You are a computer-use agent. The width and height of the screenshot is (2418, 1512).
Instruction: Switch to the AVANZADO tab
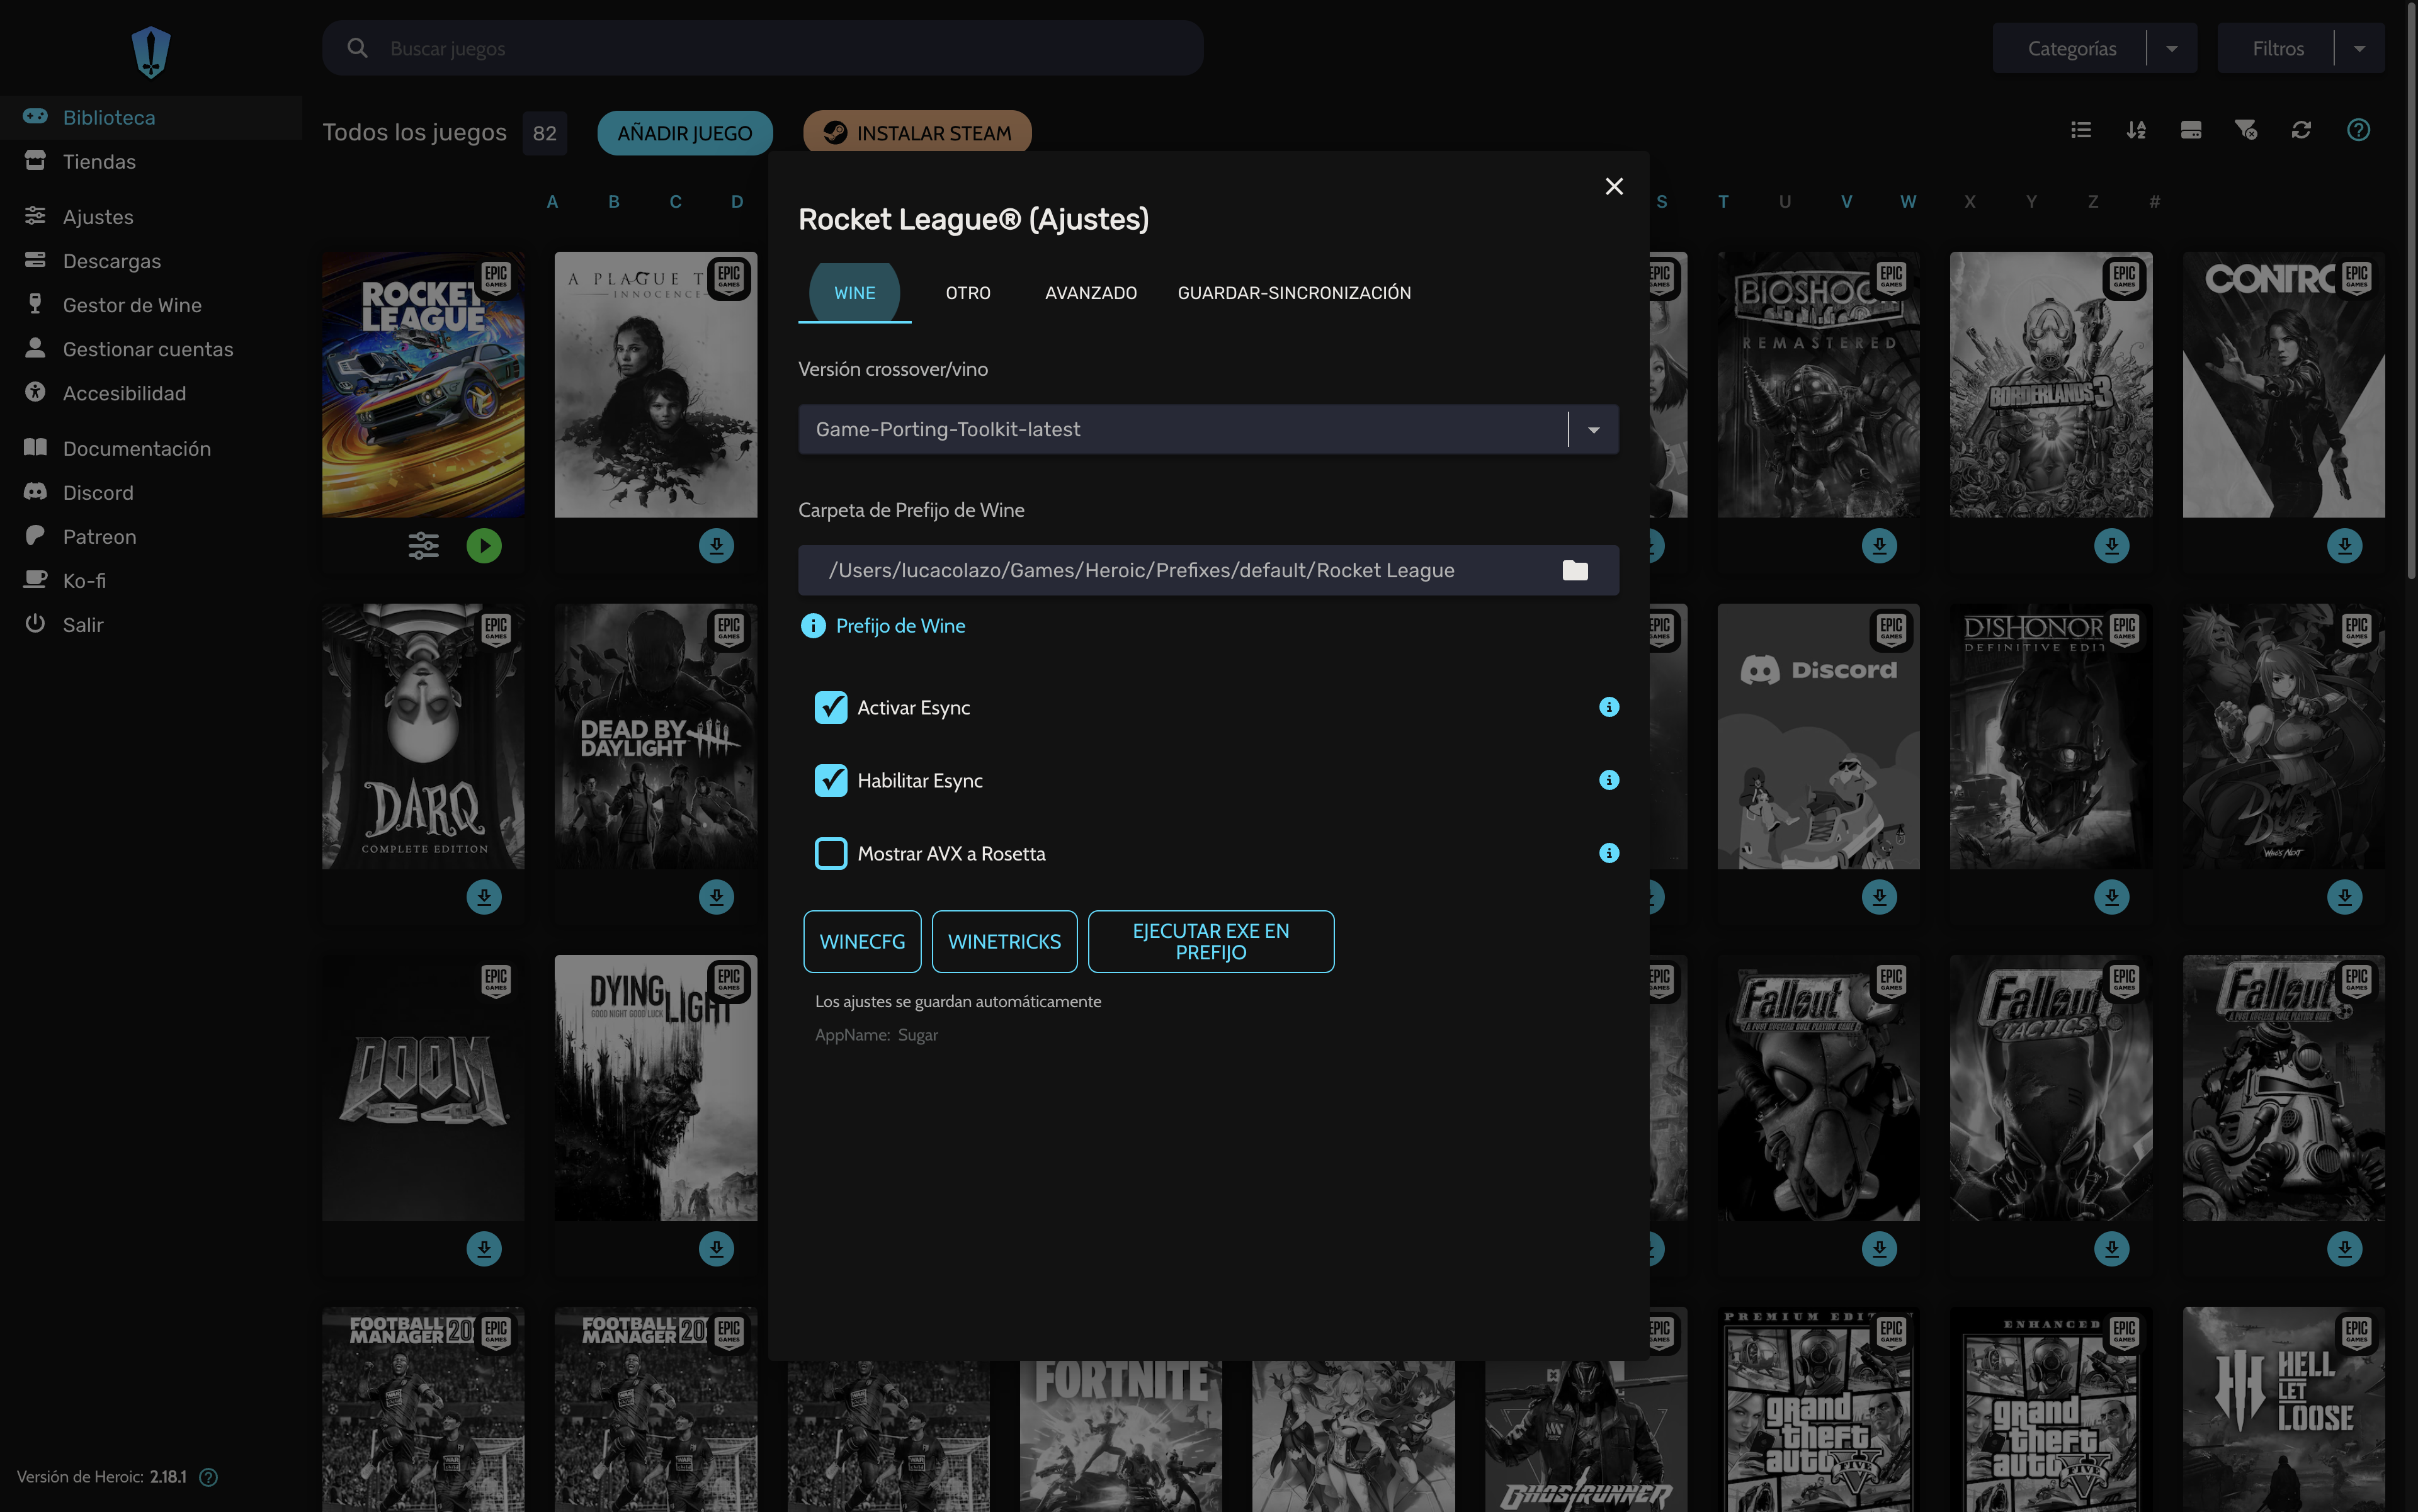point(1091,293)
